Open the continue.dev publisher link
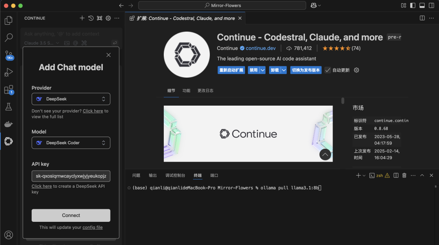 coord(261,48)
